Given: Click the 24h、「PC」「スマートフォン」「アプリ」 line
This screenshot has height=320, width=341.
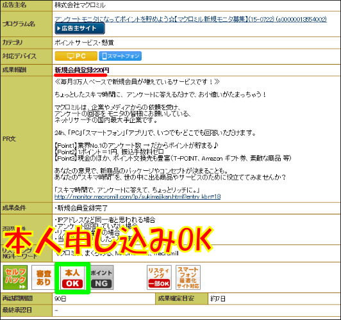Looking at the screenshot, I should pyautogui.click(x=155, y=132).
